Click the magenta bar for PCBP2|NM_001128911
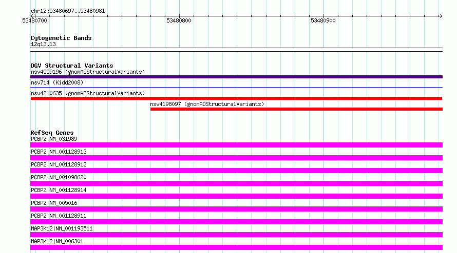The image size is (457, 253). 236,222
